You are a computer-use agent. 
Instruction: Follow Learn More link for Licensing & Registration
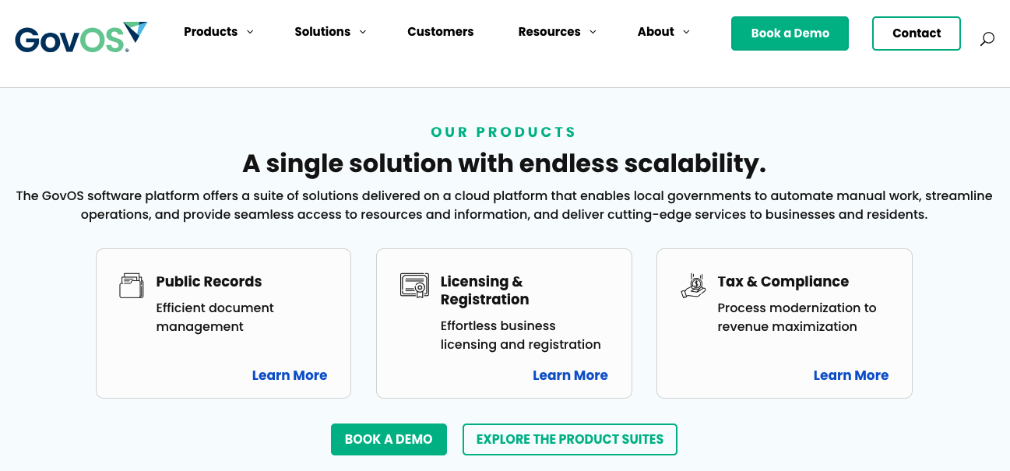point(570,375)
